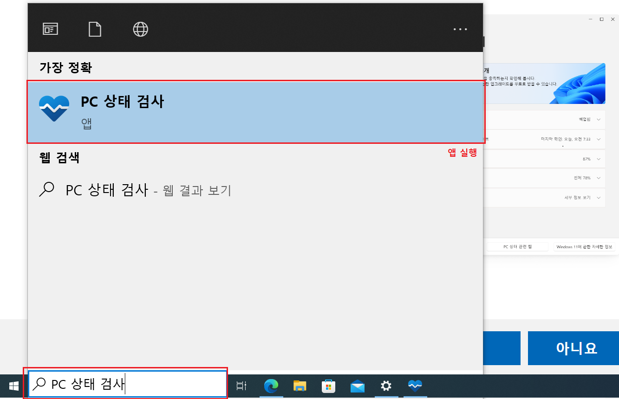Viewport: 619px width, 399px height.
Task: Select the Web filter globe icon
Action: [140, 29]
